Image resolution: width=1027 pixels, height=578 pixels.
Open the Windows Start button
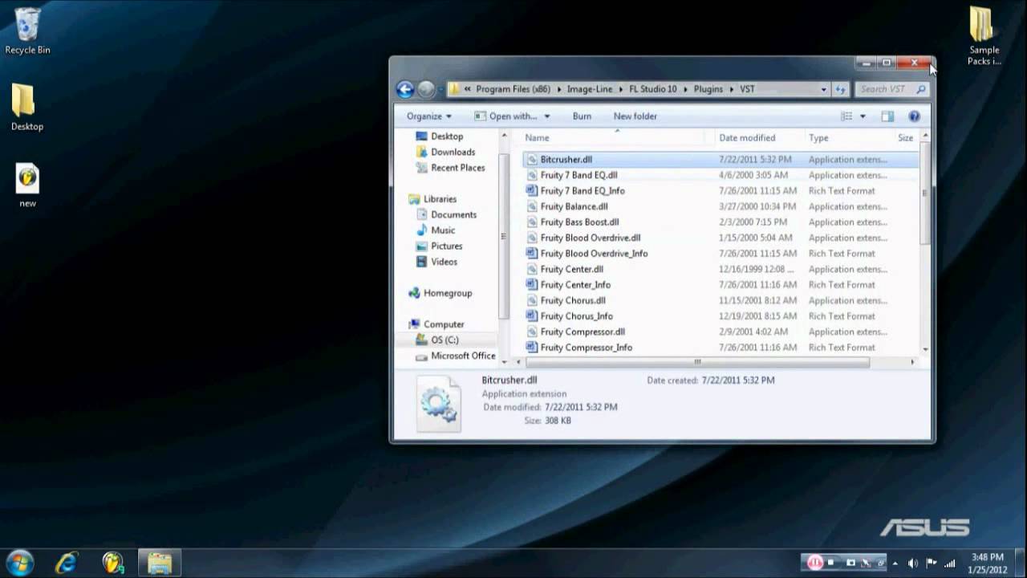coord(19,561)
